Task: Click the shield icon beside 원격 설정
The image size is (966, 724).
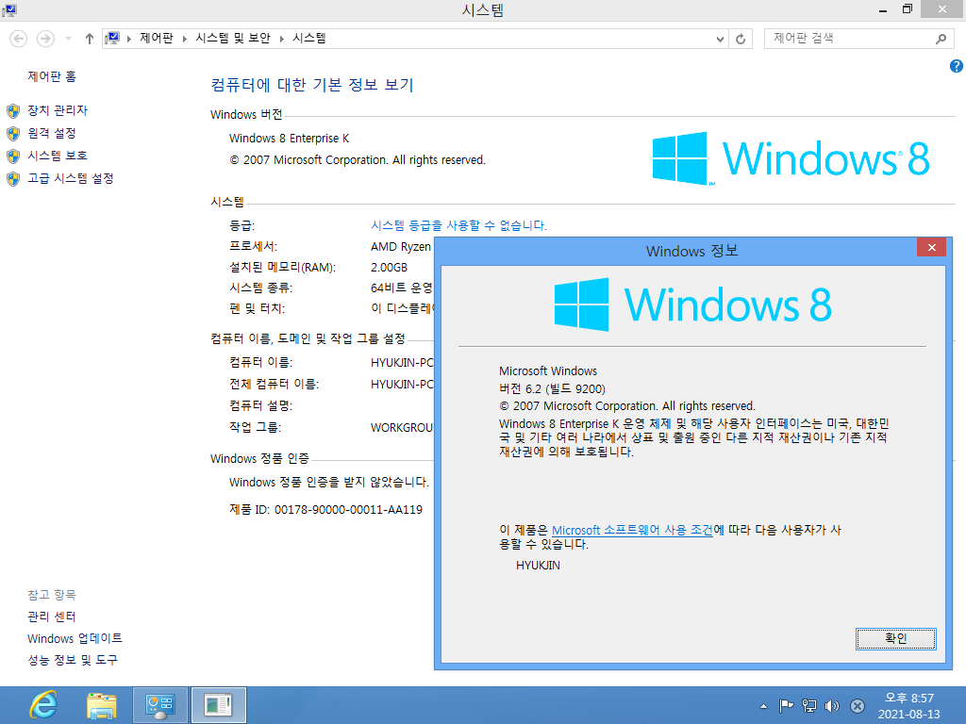Action: [x=13, y=134]
